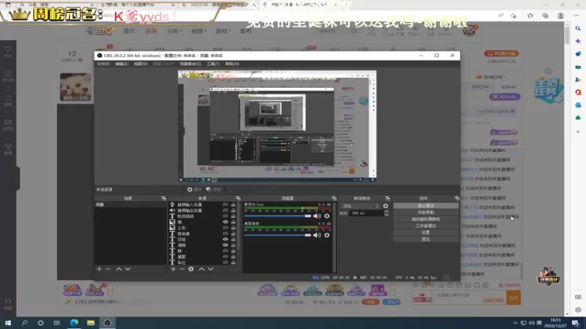Hide the 周榜 source with eye icon
The width and height of the screenshot is (586, 329).
(x=226, y=245)
